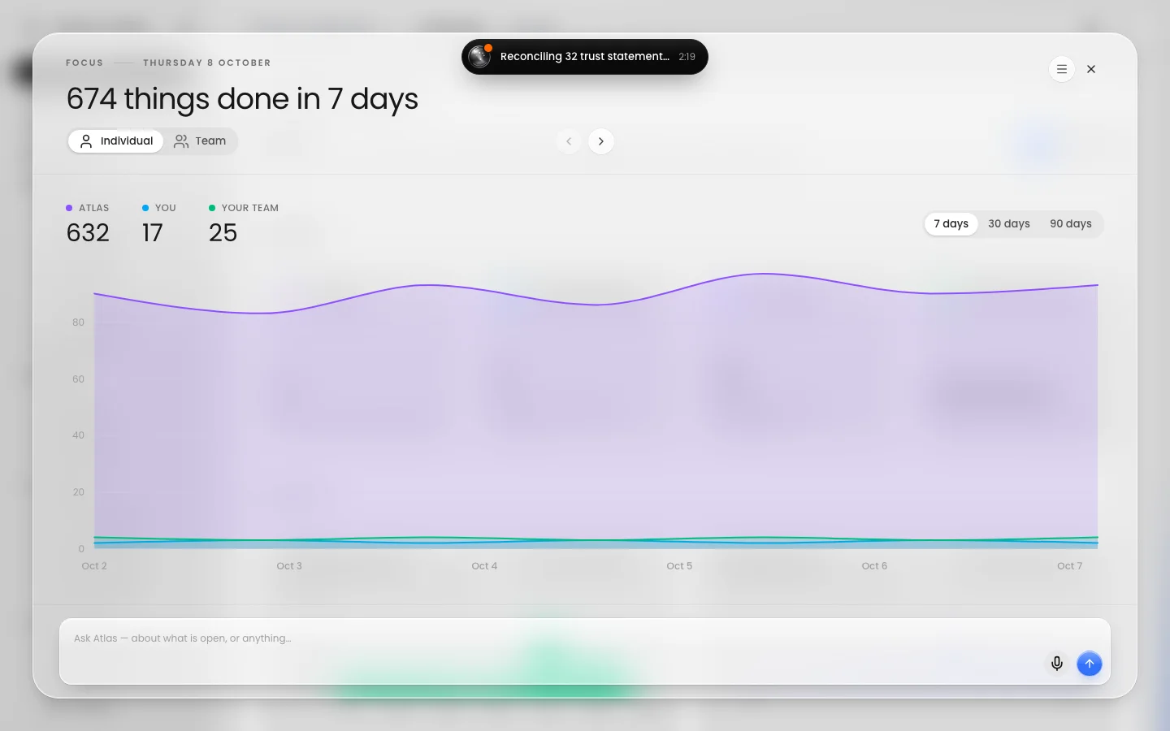Send message with blue arrow button
This screenshot has height=731, width=1170.
point(1090,664)
